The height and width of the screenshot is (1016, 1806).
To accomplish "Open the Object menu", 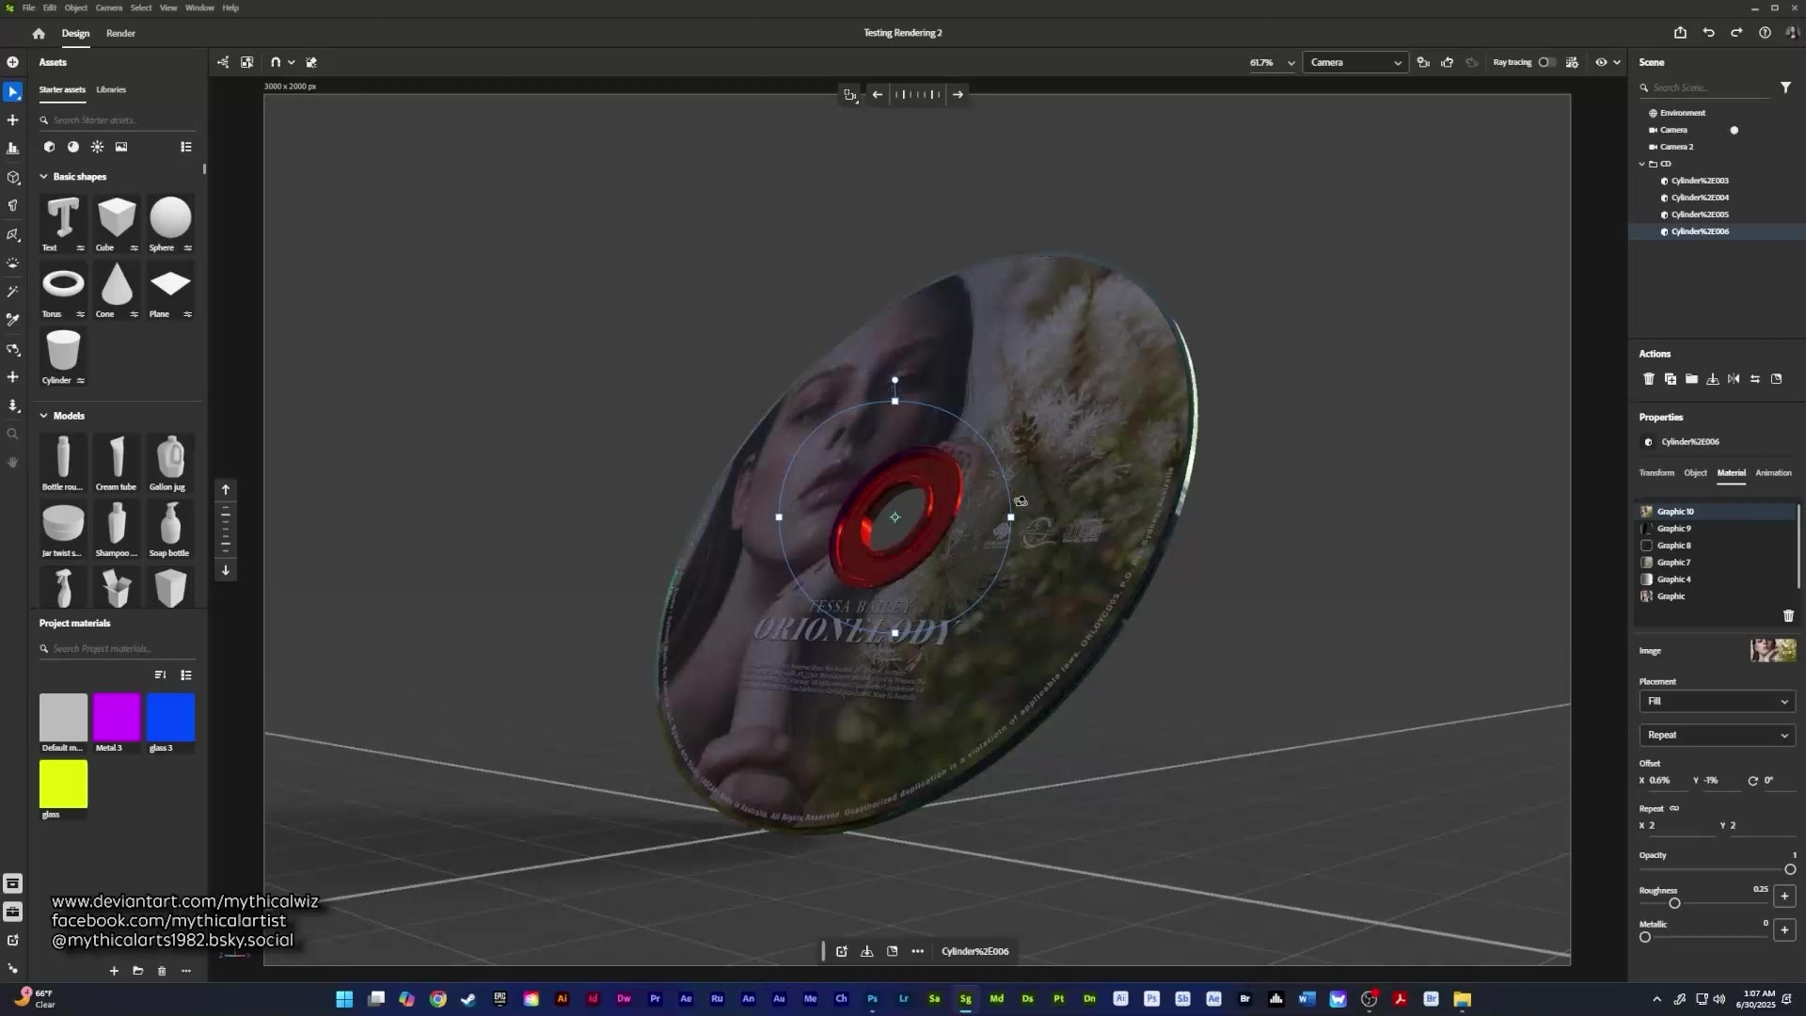I will (75, 8).
